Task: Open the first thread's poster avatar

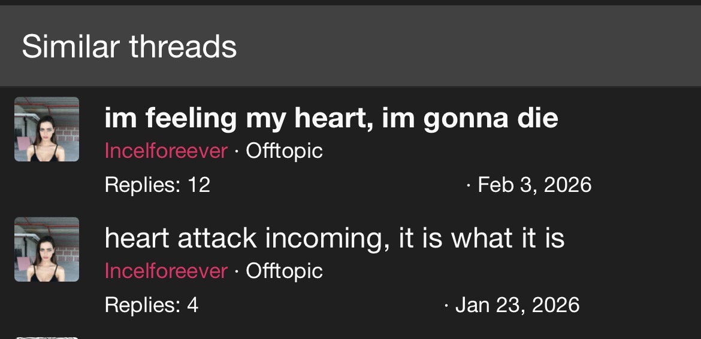Action: [x=47, y=129]
